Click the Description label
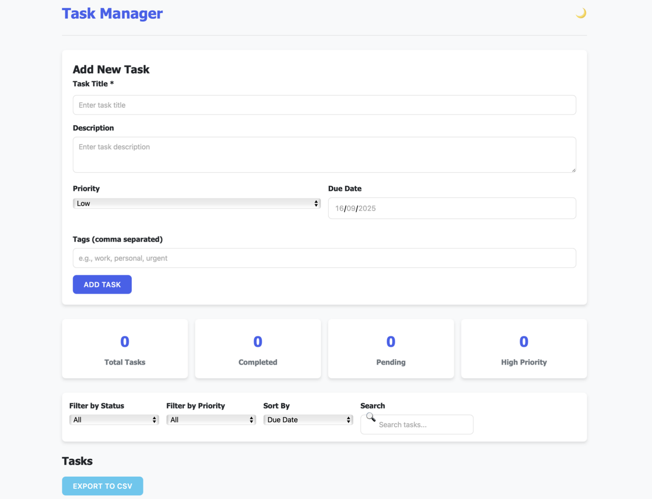Image resolution: width=652 pixels, height=499 pixels. click(x=93, y=128)
